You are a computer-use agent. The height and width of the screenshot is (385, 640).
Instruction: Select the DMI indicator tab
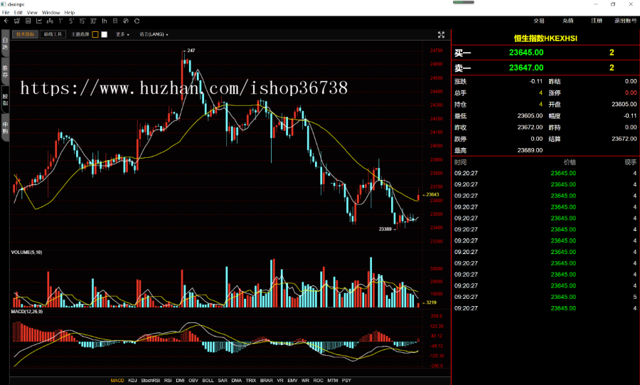pos(180,381)
